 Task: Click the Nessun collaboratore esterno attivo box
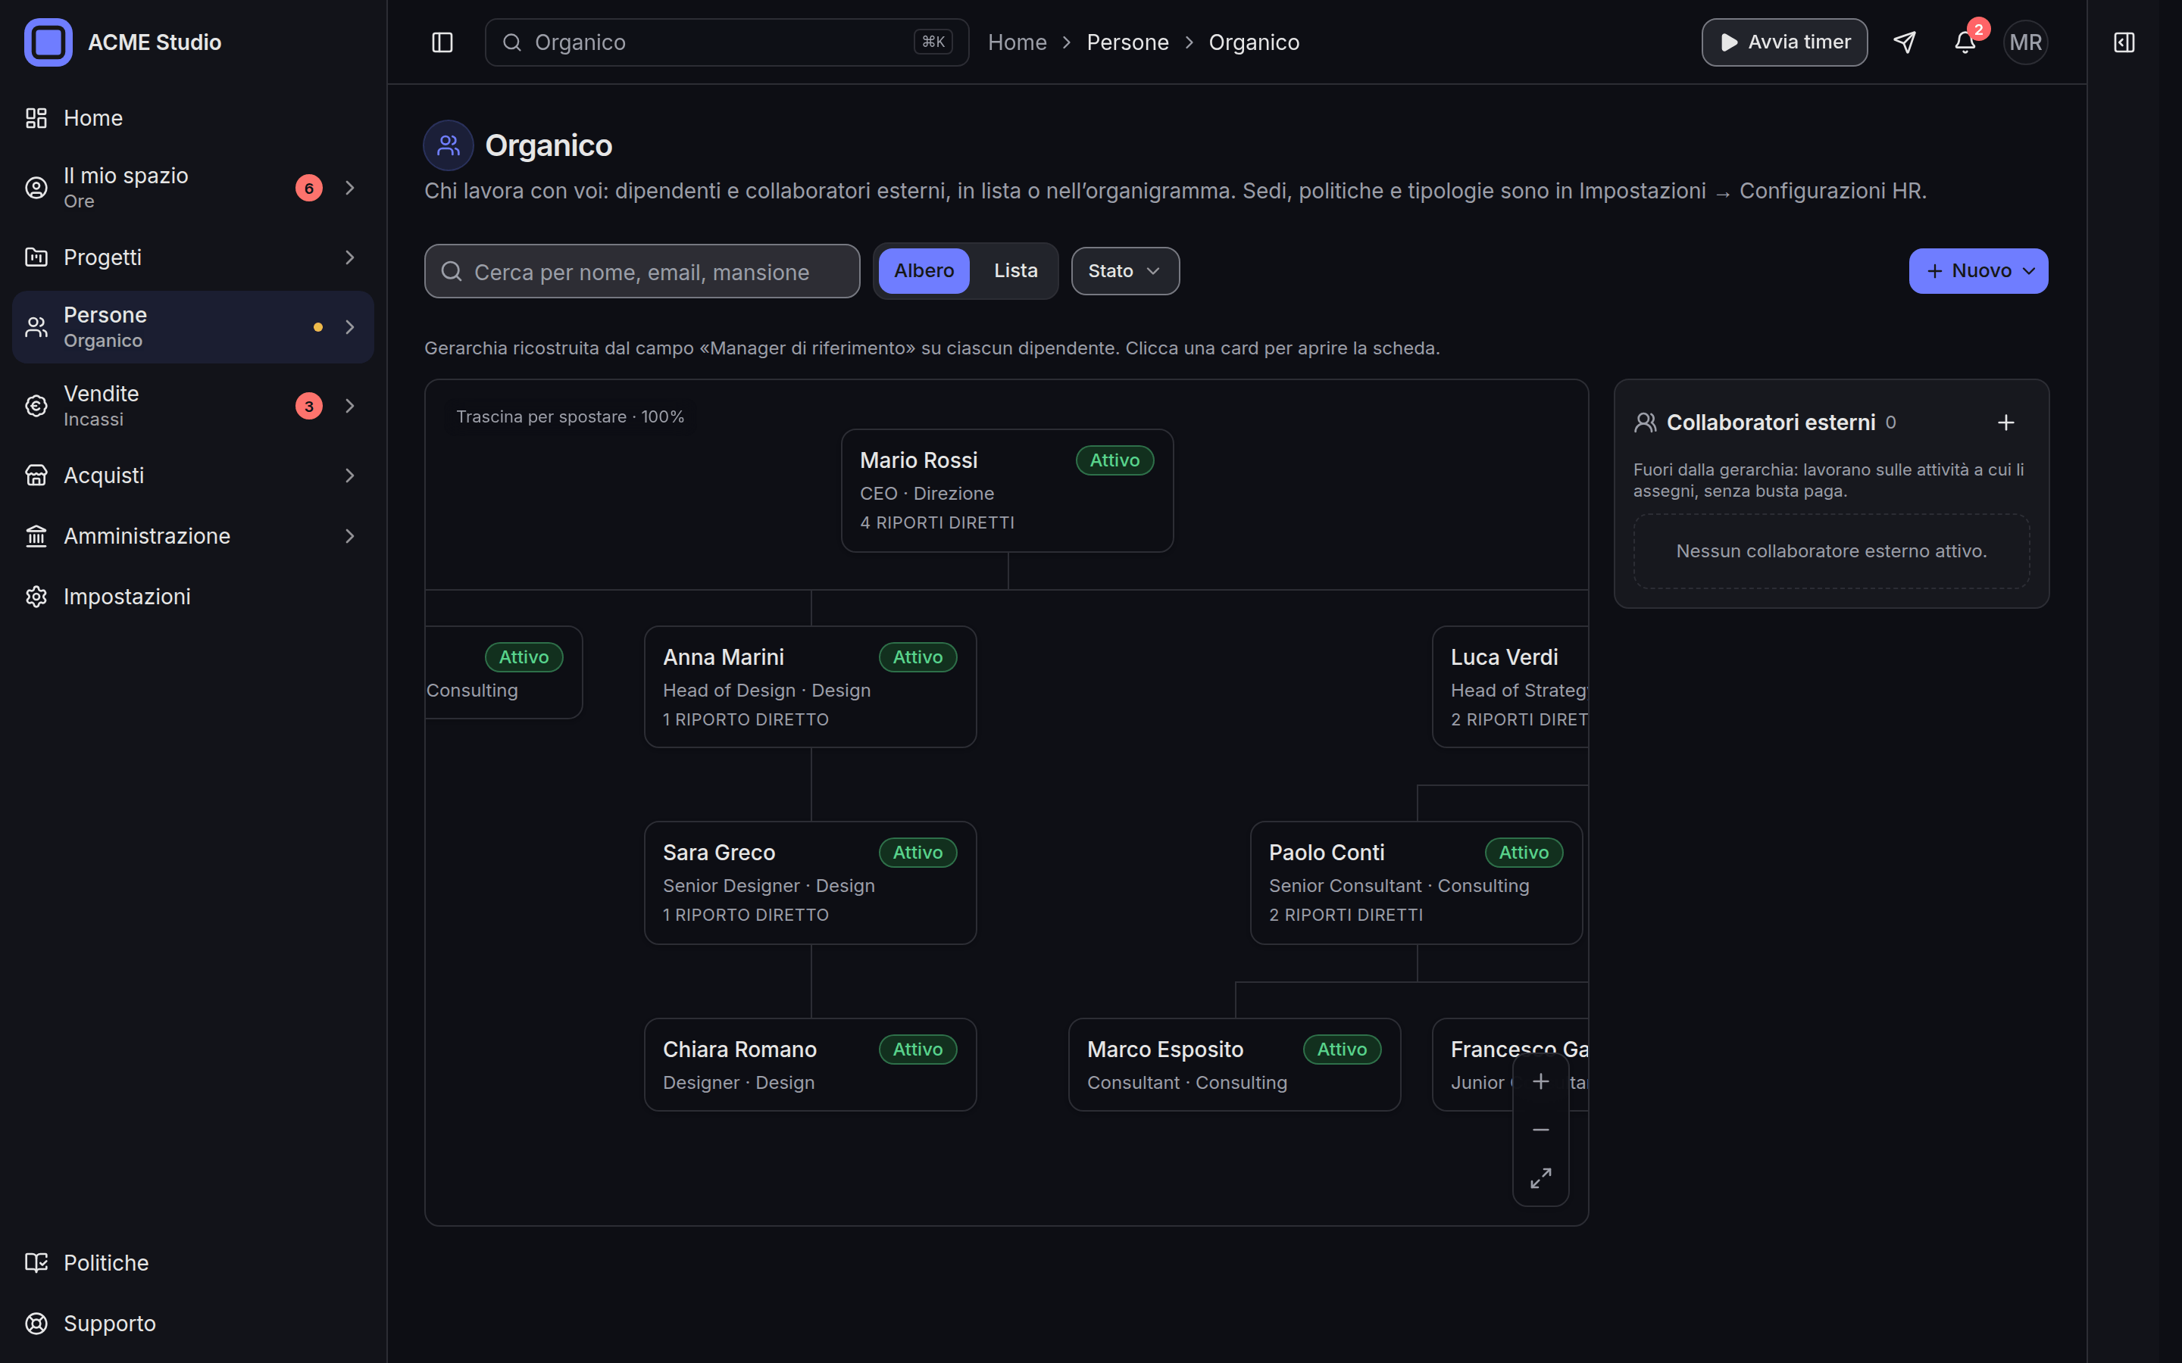point(1830,551)
